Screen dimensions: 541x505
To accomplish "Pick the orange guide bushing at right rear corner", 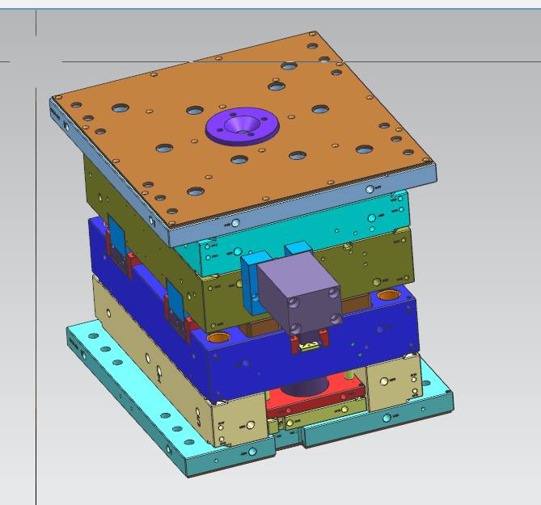I will 389,295.
